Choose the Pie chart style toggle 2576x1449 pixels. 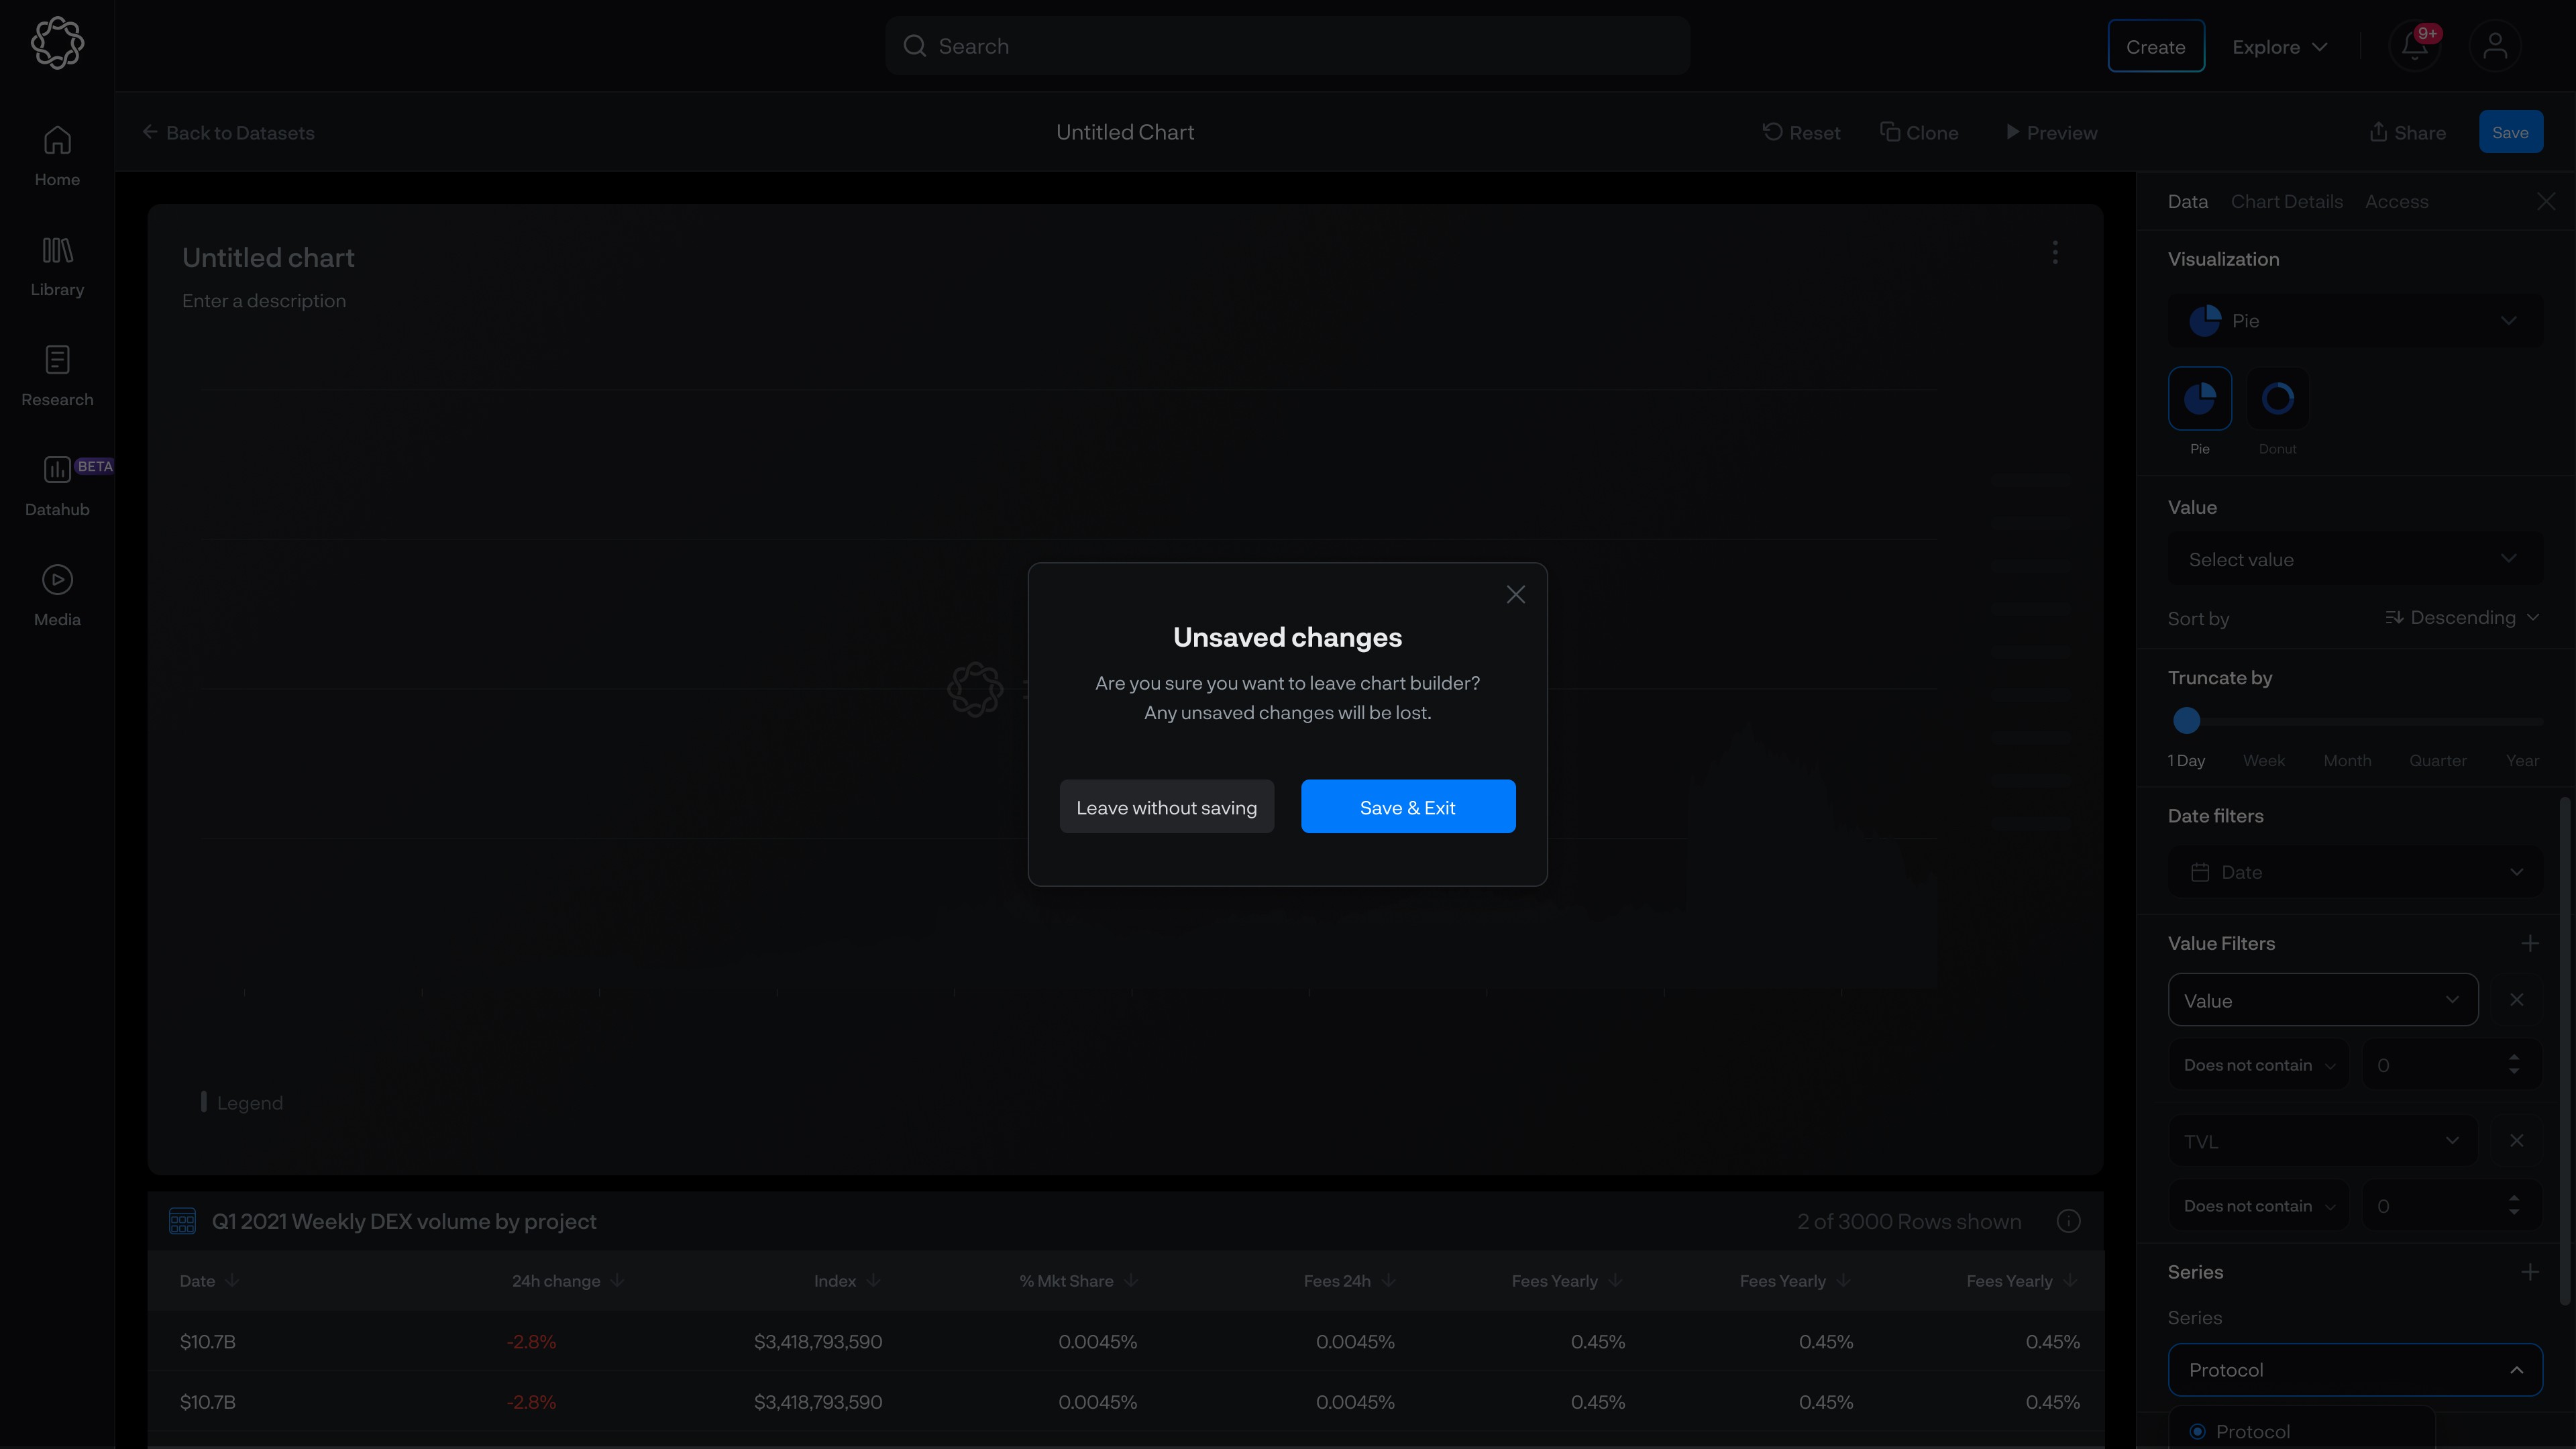coord(2199,399)
